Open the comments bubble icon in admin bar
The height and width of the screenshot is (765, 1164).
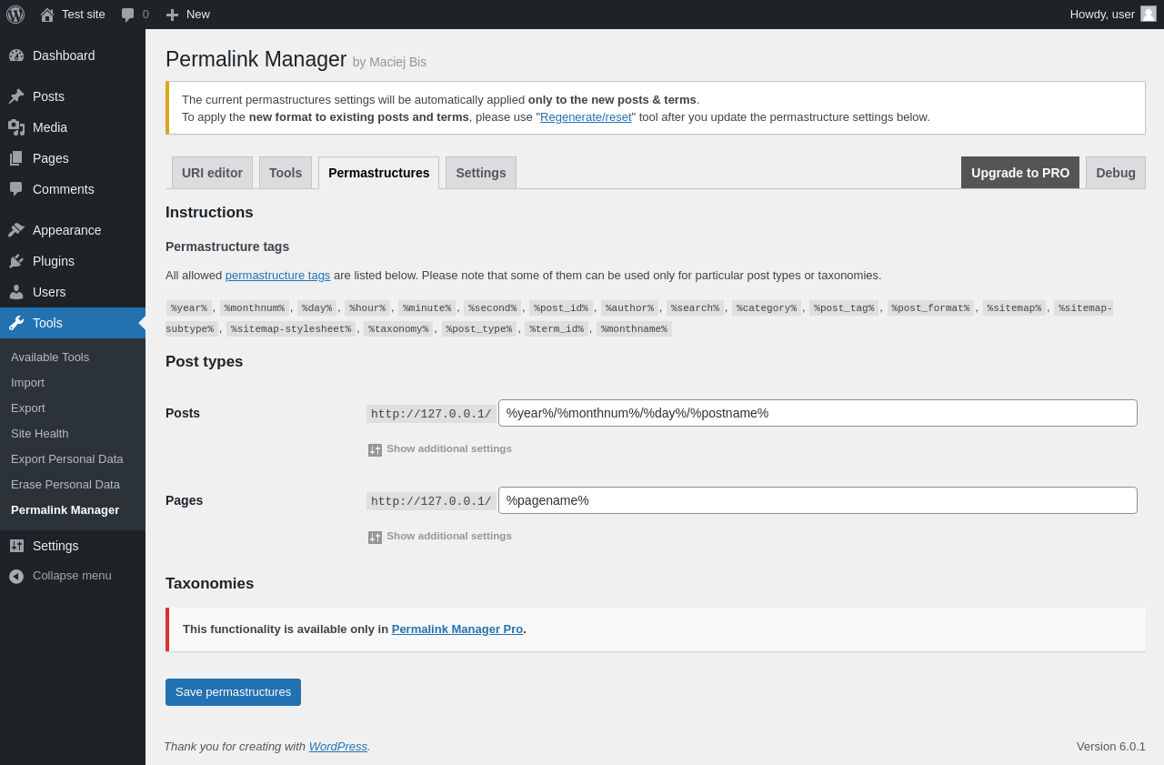(x=128, y=15)
